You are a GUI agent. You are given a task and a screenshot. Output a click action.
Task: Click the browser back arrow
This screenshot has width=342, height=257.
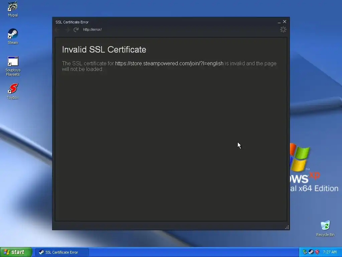pyautogui.click(x=57, y=30)
